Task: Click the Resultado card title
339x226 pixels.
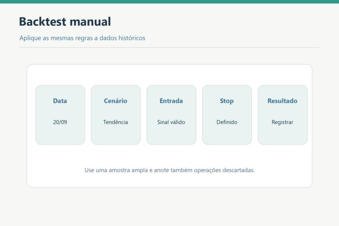Action: (x=282, y=101)
